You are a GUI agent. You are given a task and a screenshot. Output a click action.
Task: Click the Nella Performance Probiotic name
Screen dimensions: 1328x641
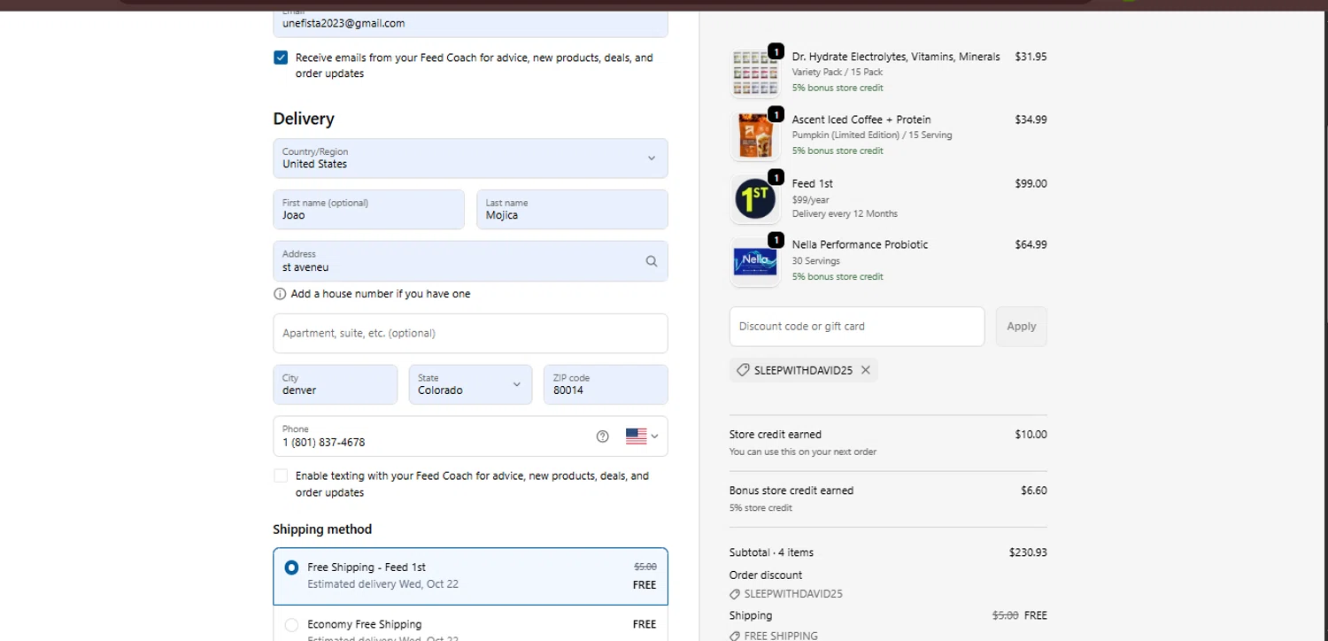click(860, 244)
